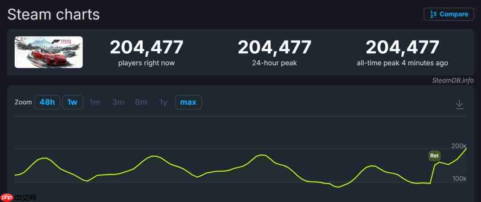
Task: Click the SteamDB.info credit text
Action: 453,80
